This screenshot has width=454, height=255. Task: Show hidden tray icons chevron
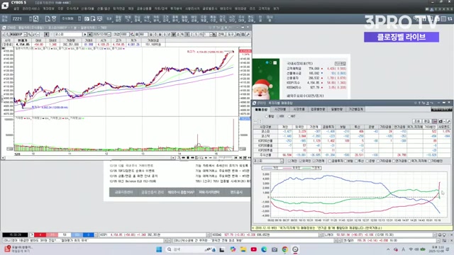click(x=388, y=249)
